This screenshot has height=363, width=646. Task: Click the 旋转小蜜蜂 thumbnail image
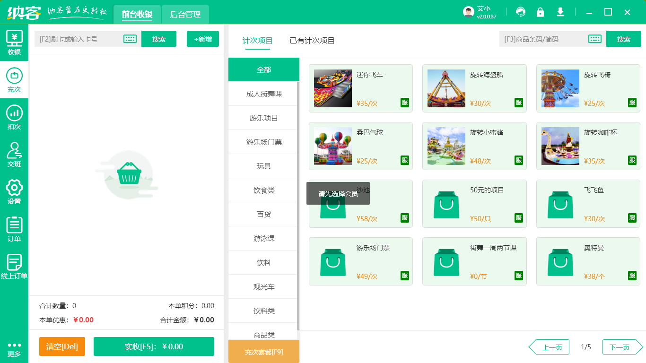pyautogui.click(x=446, y=146)
